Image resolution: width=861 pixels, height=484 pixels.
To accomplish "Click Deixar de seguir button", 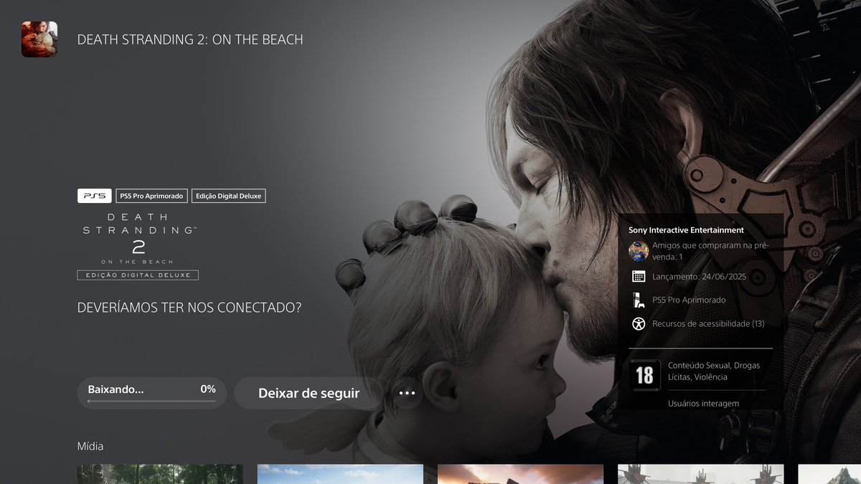I will (309, 393).
